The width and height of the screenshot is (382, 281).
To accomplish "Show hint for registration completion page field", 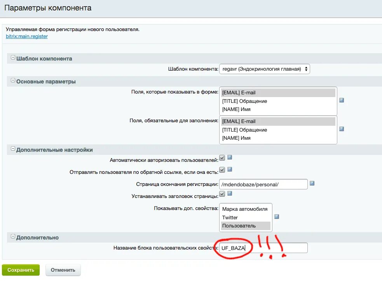I will point(312,184).
